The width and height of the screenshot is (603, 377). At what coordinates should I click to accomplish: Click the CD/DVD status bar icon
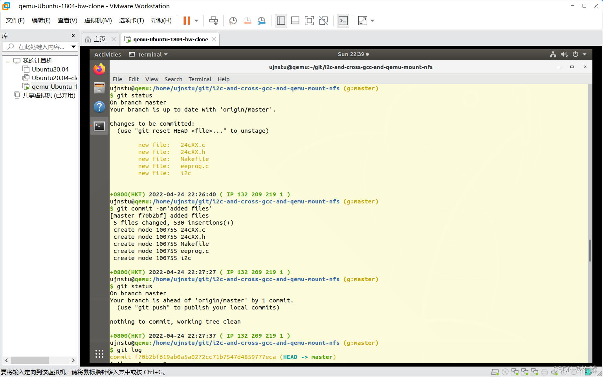(505, 372)
